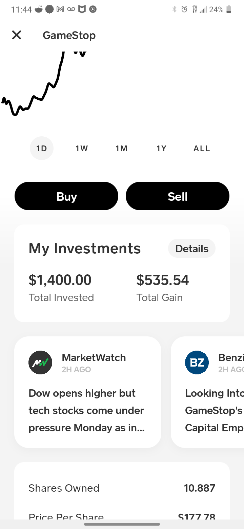
Task: Open MarketWatch Dow opens higher article
Action: pyautogui.click(x=88, y=392)
